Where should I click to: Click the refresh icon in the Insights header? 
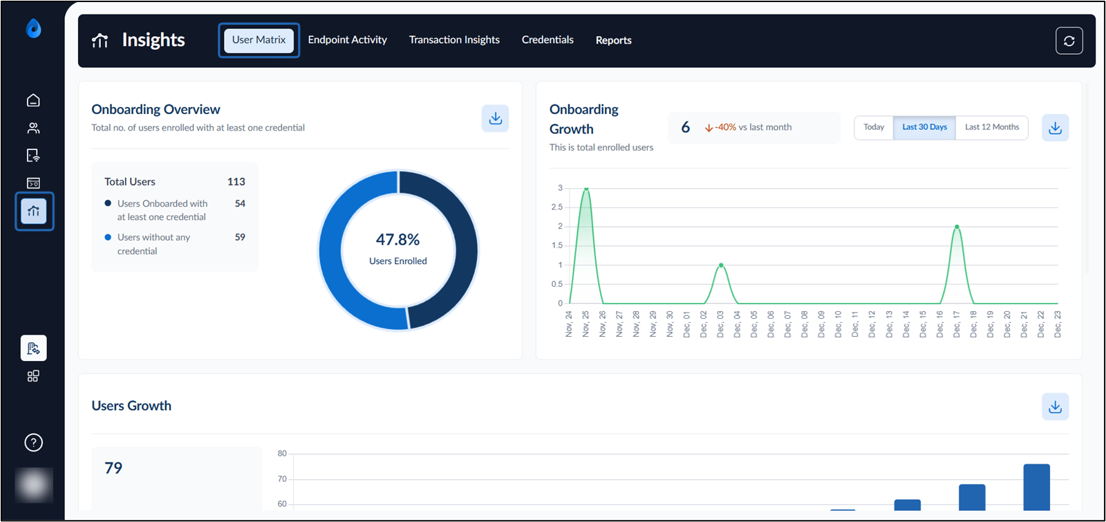pyautogui.click(x=1069, y=41)
